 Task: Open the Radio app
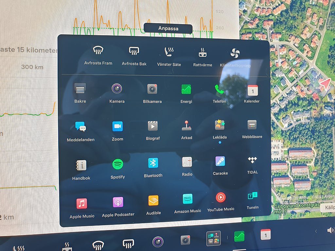(x=187, y=162)
